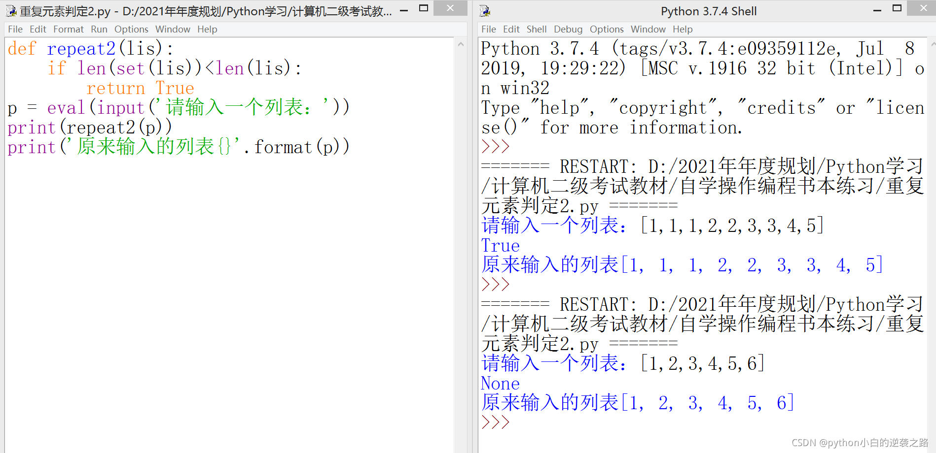Click the editor window's Python file icon
This screenshot has height=453, width=936.
tap(11, 10)
